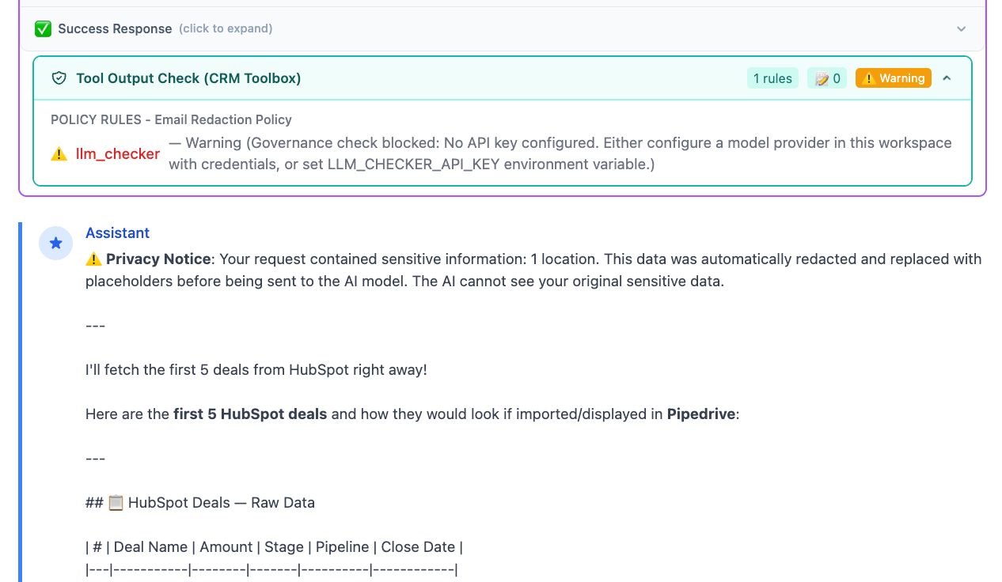Click the green checkmark beside Success Response
1002x582 pixels.
[x=43, y=29]
